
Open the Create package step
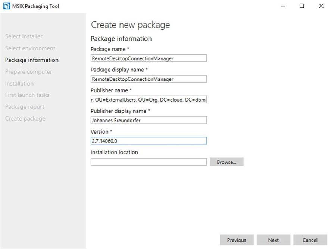(x=25, y=118)
